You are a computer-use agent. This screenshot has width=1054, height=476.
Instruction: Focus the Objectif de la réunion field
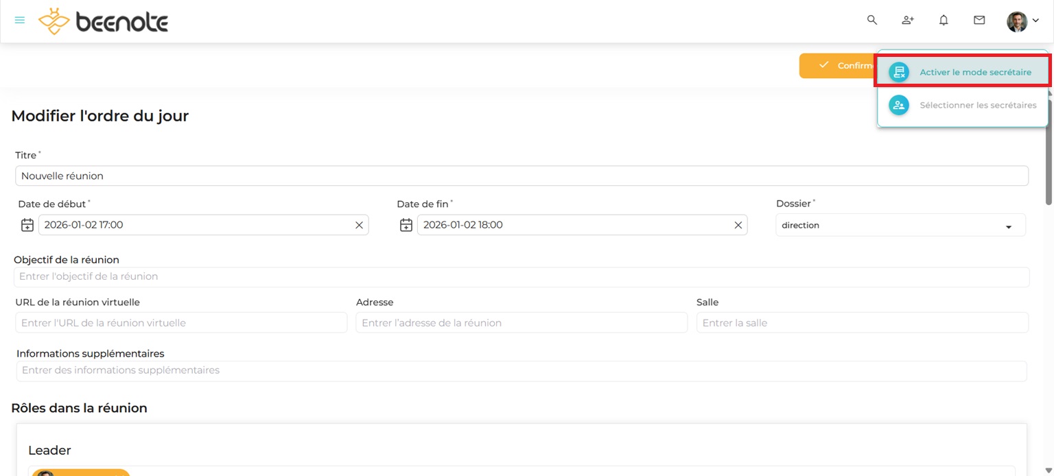522,276
